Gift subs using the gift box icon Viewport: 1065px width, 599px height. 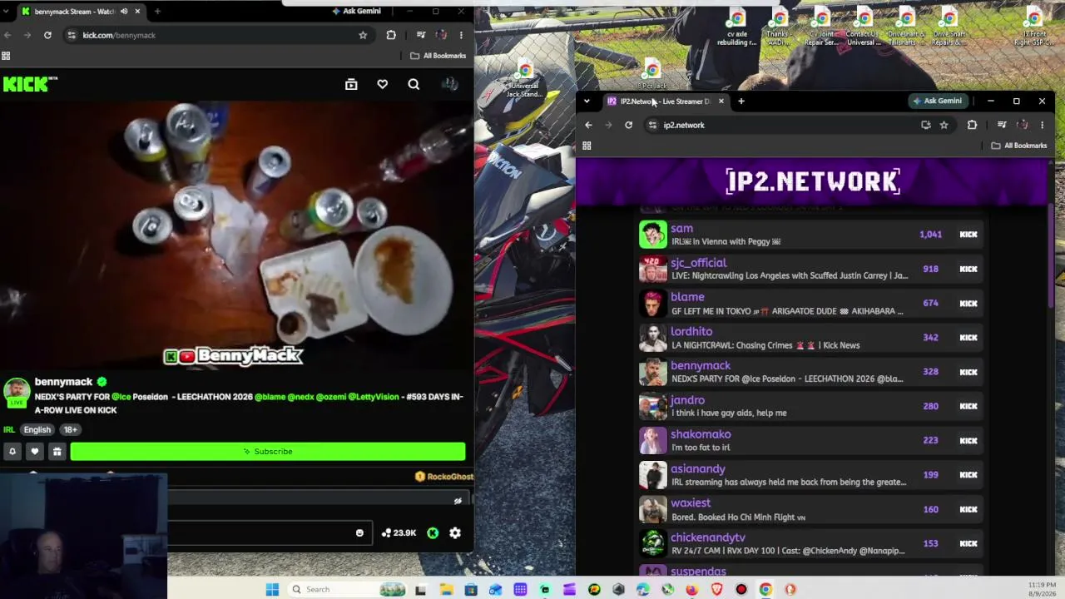point(57,451)
